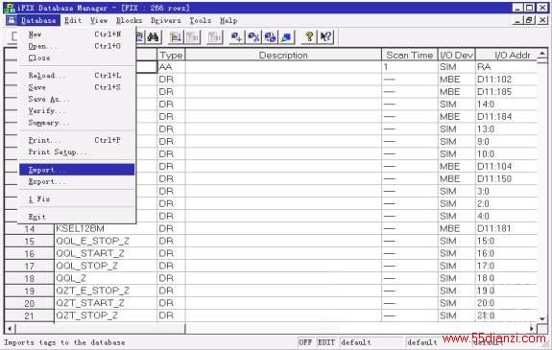Click the Scan Time column header
Viewport: 552px width, 350px height.
(409, 56)
